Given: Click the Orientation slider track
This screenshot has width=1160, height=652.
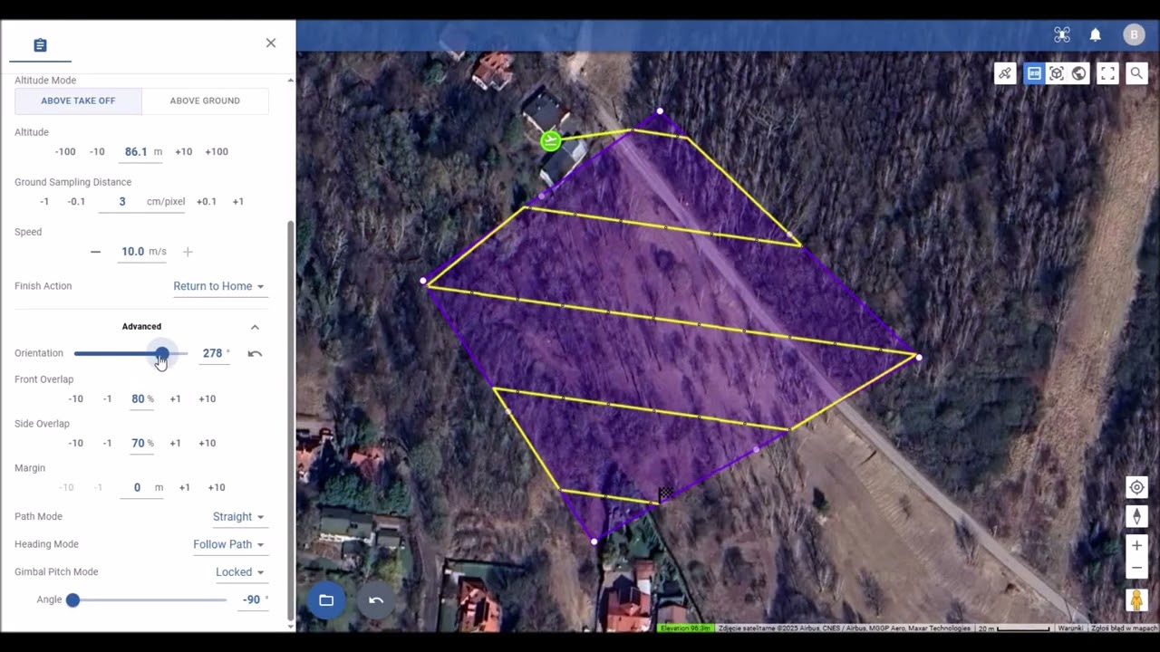Looking at the screenshot, I should click(x=130, y=353).
